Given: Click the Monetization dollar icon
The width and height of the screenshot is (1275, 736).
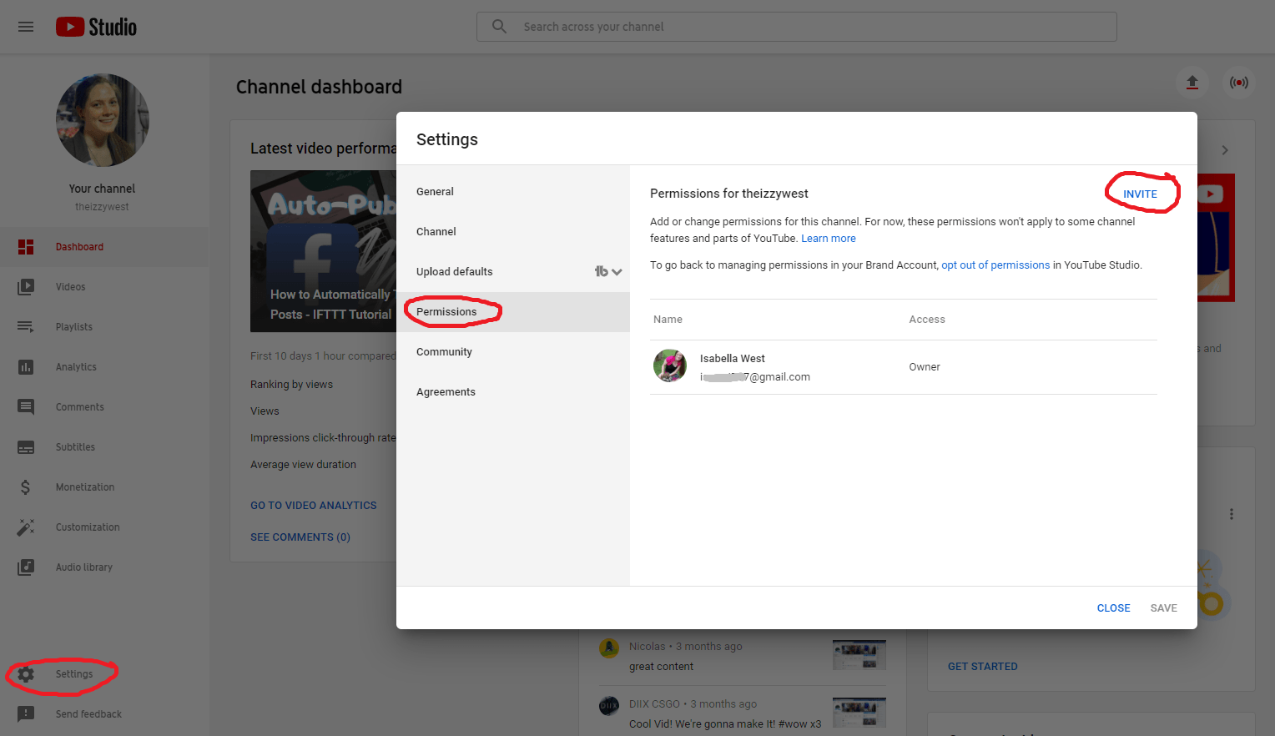Looking at the screenshot, I should coord(26,486).
